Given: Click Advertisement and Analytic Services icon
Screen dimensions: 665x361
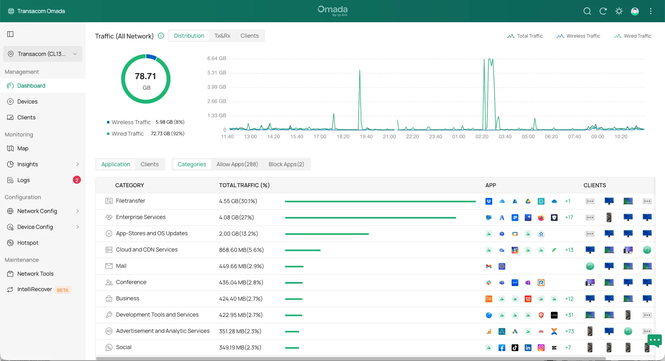Looking at the screenshot, I should pyautogui.click(x=109, y=331).
